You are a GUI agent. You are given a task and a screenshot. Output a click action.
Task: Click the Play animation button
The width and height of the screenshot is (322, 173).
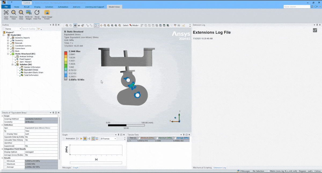pyautogui.click(x=81, y=138)
